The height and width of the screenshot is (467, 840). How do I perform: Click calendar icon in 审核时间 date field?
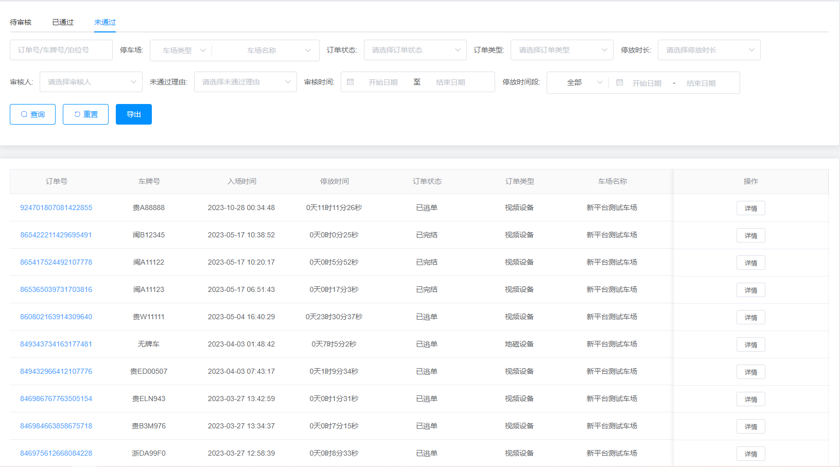[351, 82]
